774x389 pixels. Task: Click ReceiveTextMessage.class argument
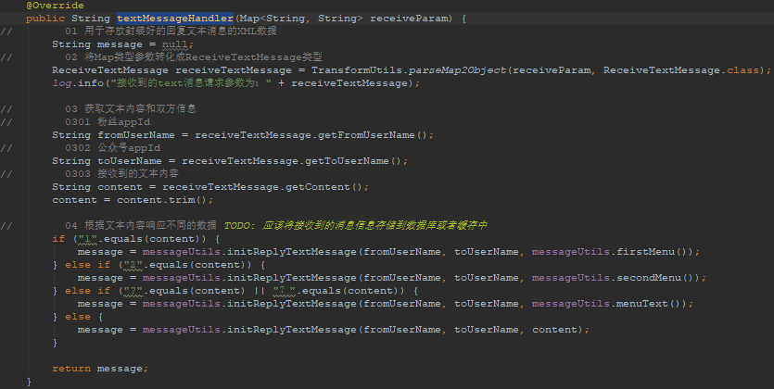coord(681,70)
